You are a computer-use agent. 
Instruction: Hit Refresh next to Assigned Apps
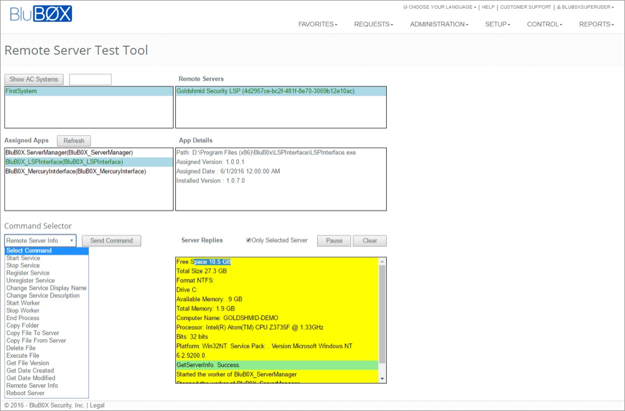(74, 141)
